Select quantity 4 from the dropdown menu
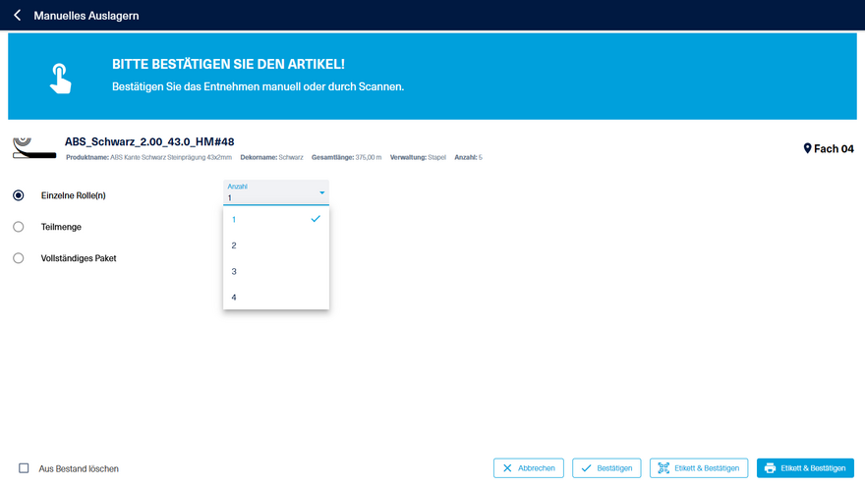 234,297
